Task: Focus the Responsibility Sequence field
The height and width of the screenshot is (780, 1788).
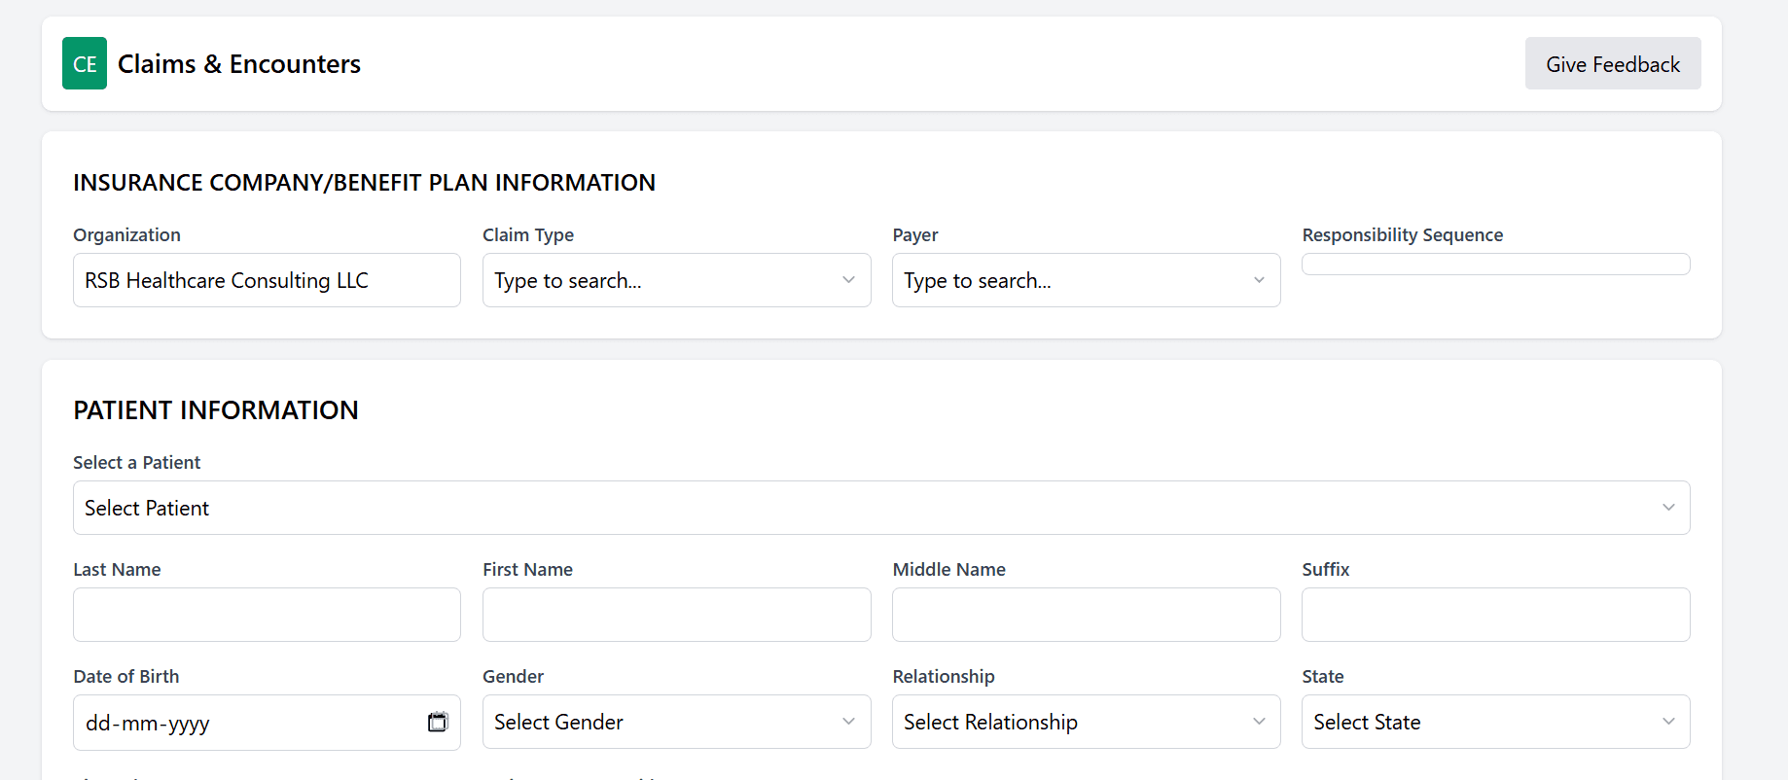Action: click(1495, 264)
